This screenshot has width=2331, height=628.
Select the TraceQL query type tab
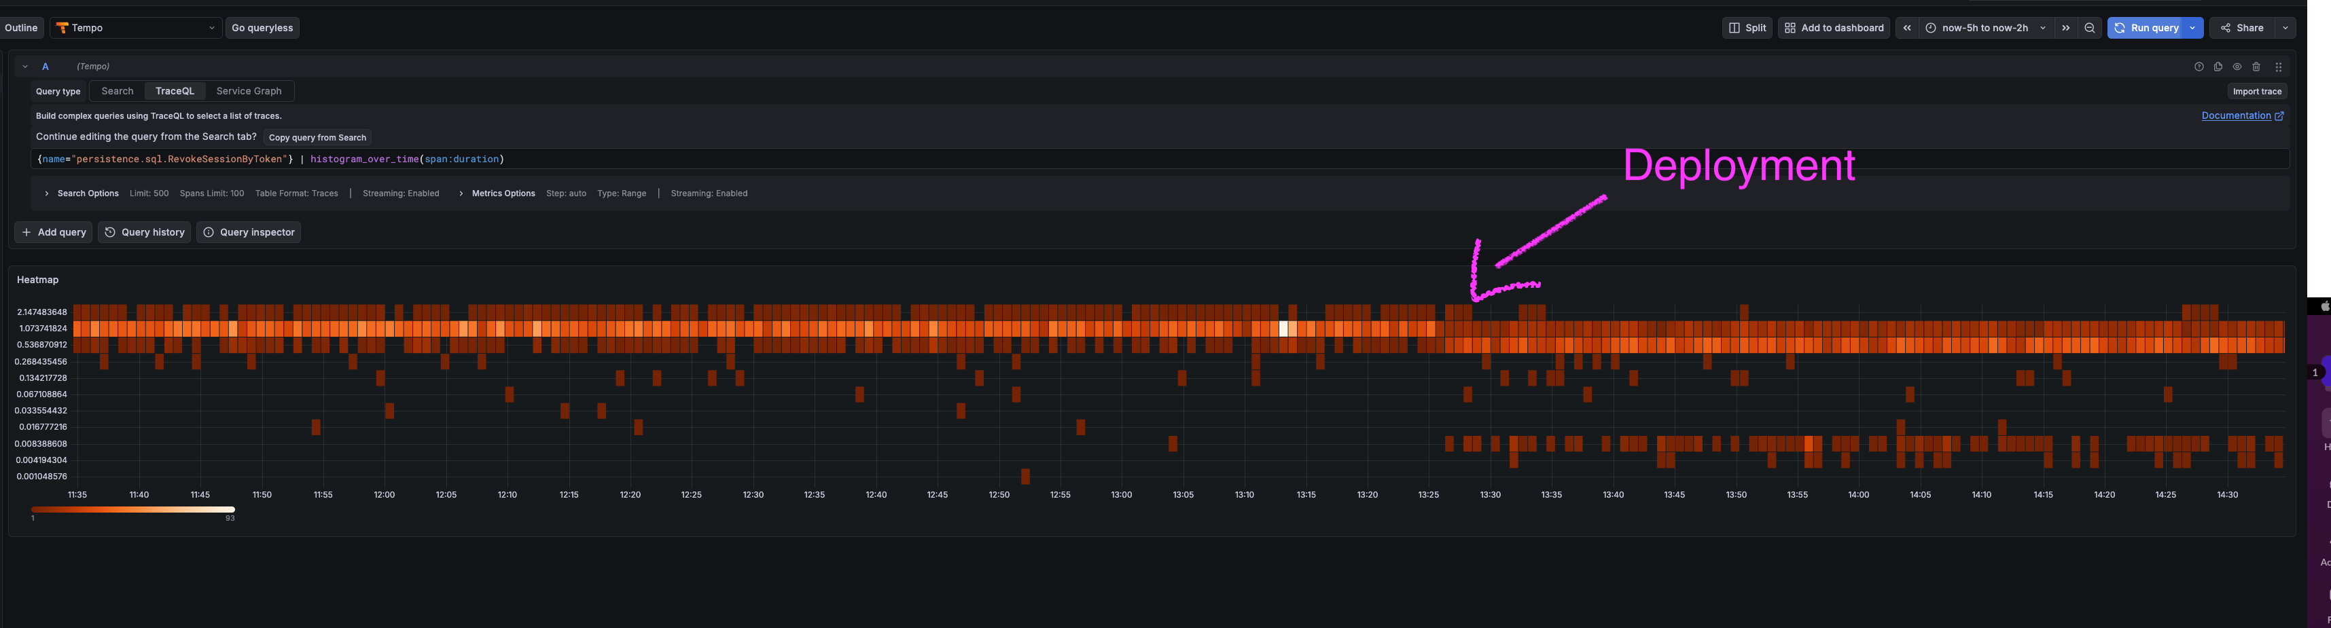(175, 92)
